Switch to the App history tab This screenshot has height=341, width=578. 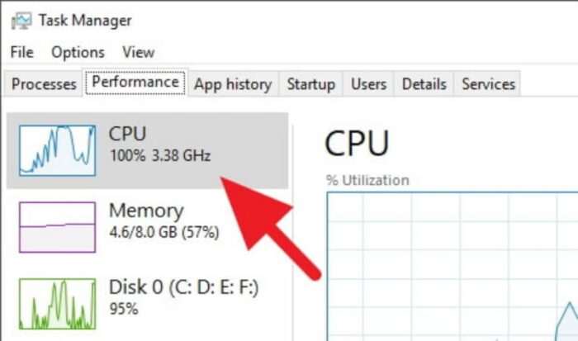(233, 84)
